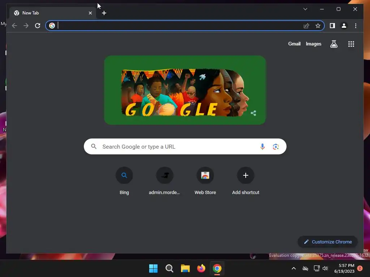Reload the current page
This screenshot has width=370, height=277.
[x=38, y=26]
